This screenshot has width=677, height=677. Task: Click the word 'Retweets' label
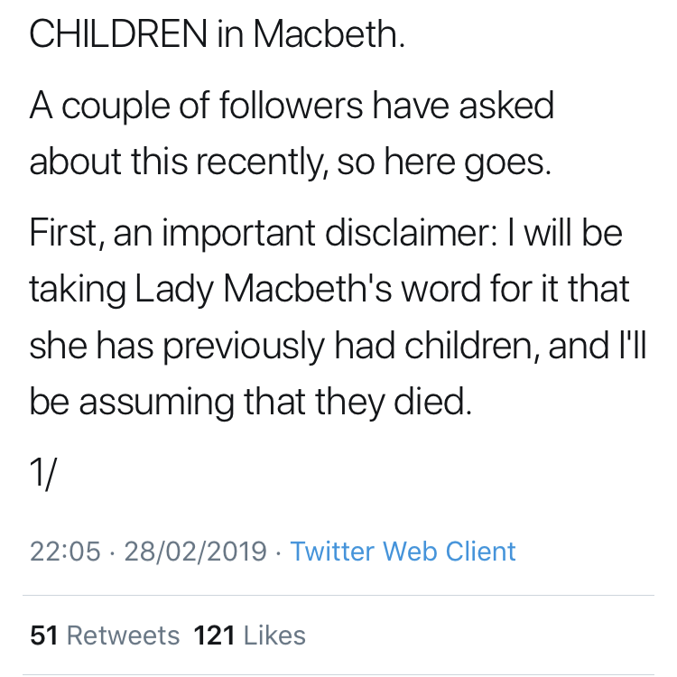[x=124, y=635]
